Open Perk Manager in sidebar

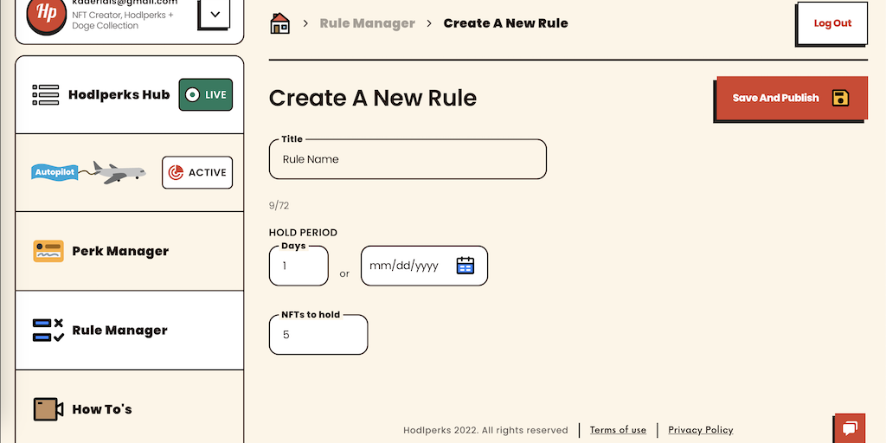click(120, 252)
